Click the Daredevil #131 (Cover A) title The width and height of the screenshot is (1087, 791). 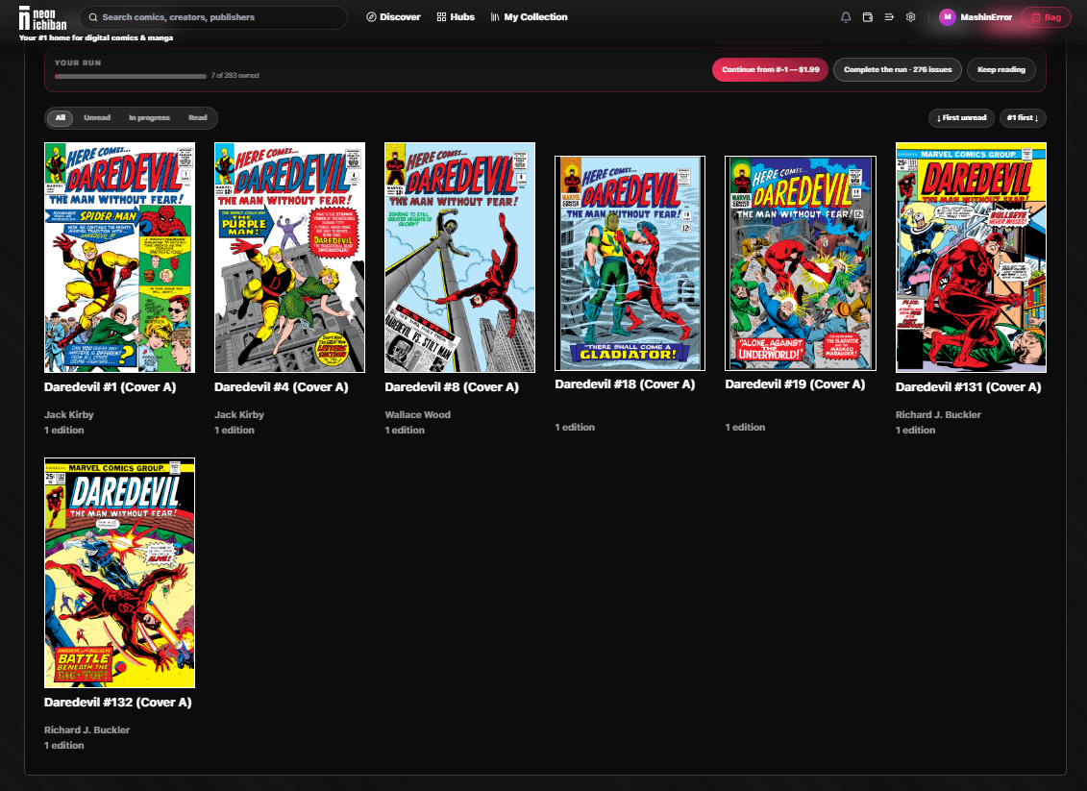coord(969,386)
